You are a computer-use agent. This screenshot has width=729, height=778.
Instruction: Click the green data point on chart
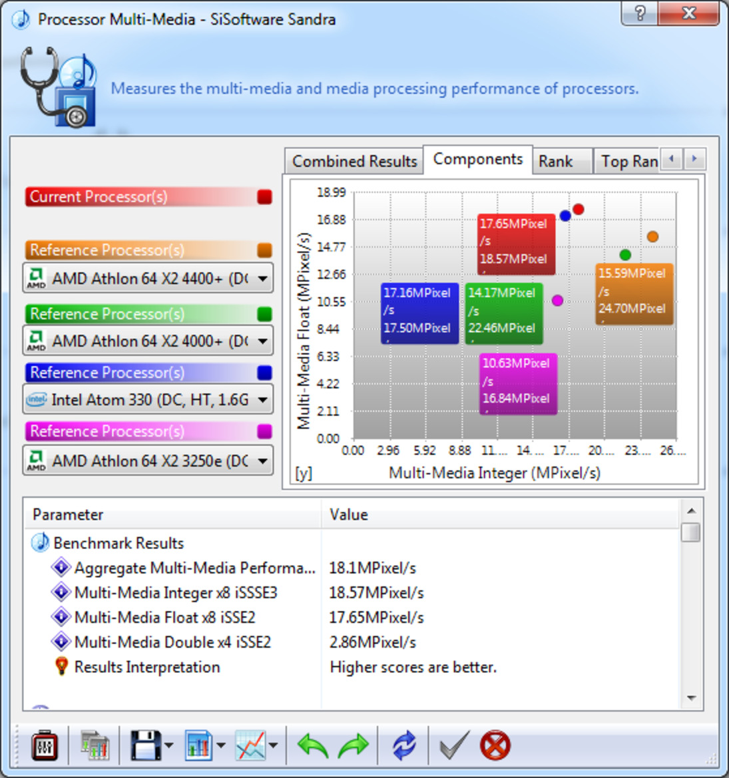(x=625, y=255)
